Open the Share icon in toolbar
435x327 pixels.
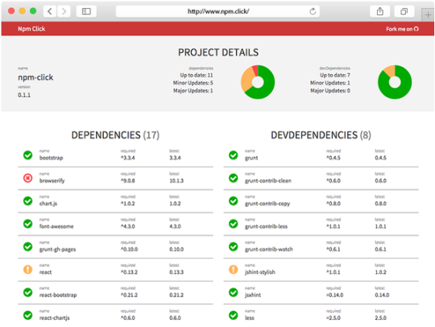point(380,11)
